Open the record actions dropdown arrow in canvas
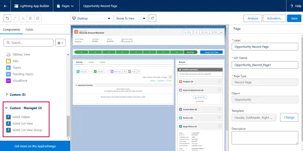Image resolution: width=303 pixels, height=151 pixels. (x=221, y=32)
